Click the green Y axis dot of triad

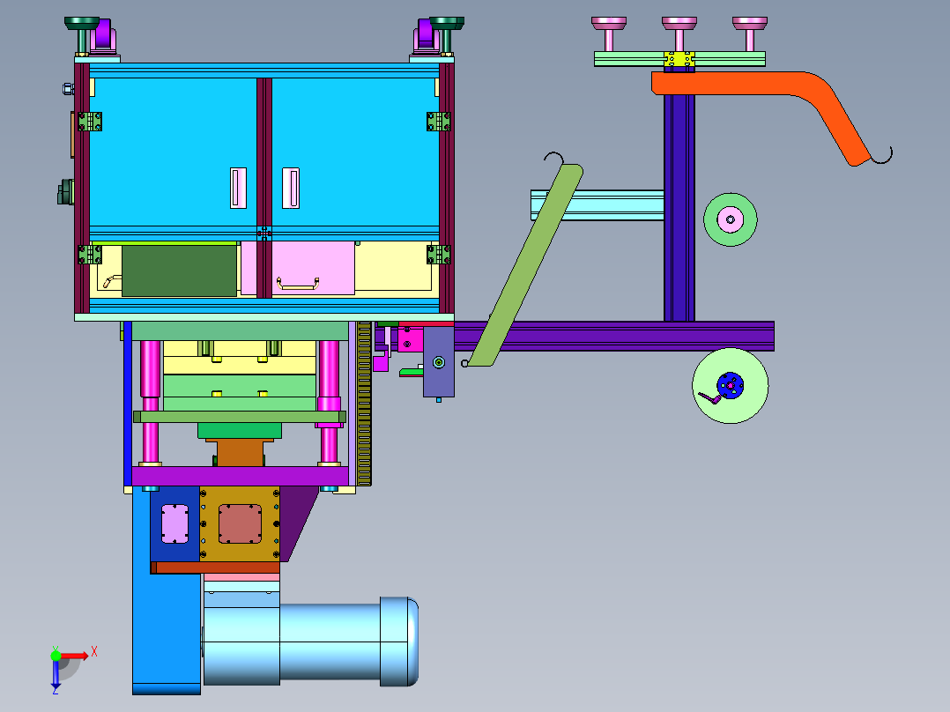(56, 656)
